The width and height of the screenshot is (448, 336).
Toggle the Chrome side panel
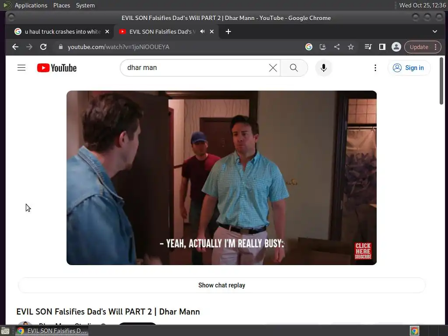coord(382,47)
